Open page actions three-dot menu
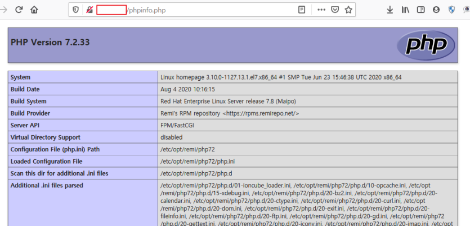The height and width of the screenshot is (226, 470). pos(321,10)
